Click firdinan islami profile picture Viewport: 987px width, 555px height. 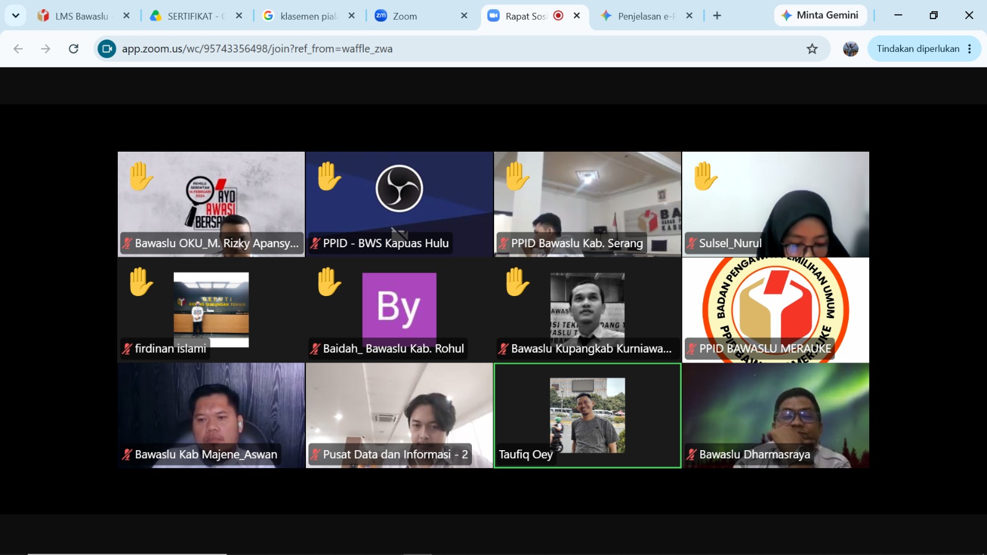coord(211,310)
